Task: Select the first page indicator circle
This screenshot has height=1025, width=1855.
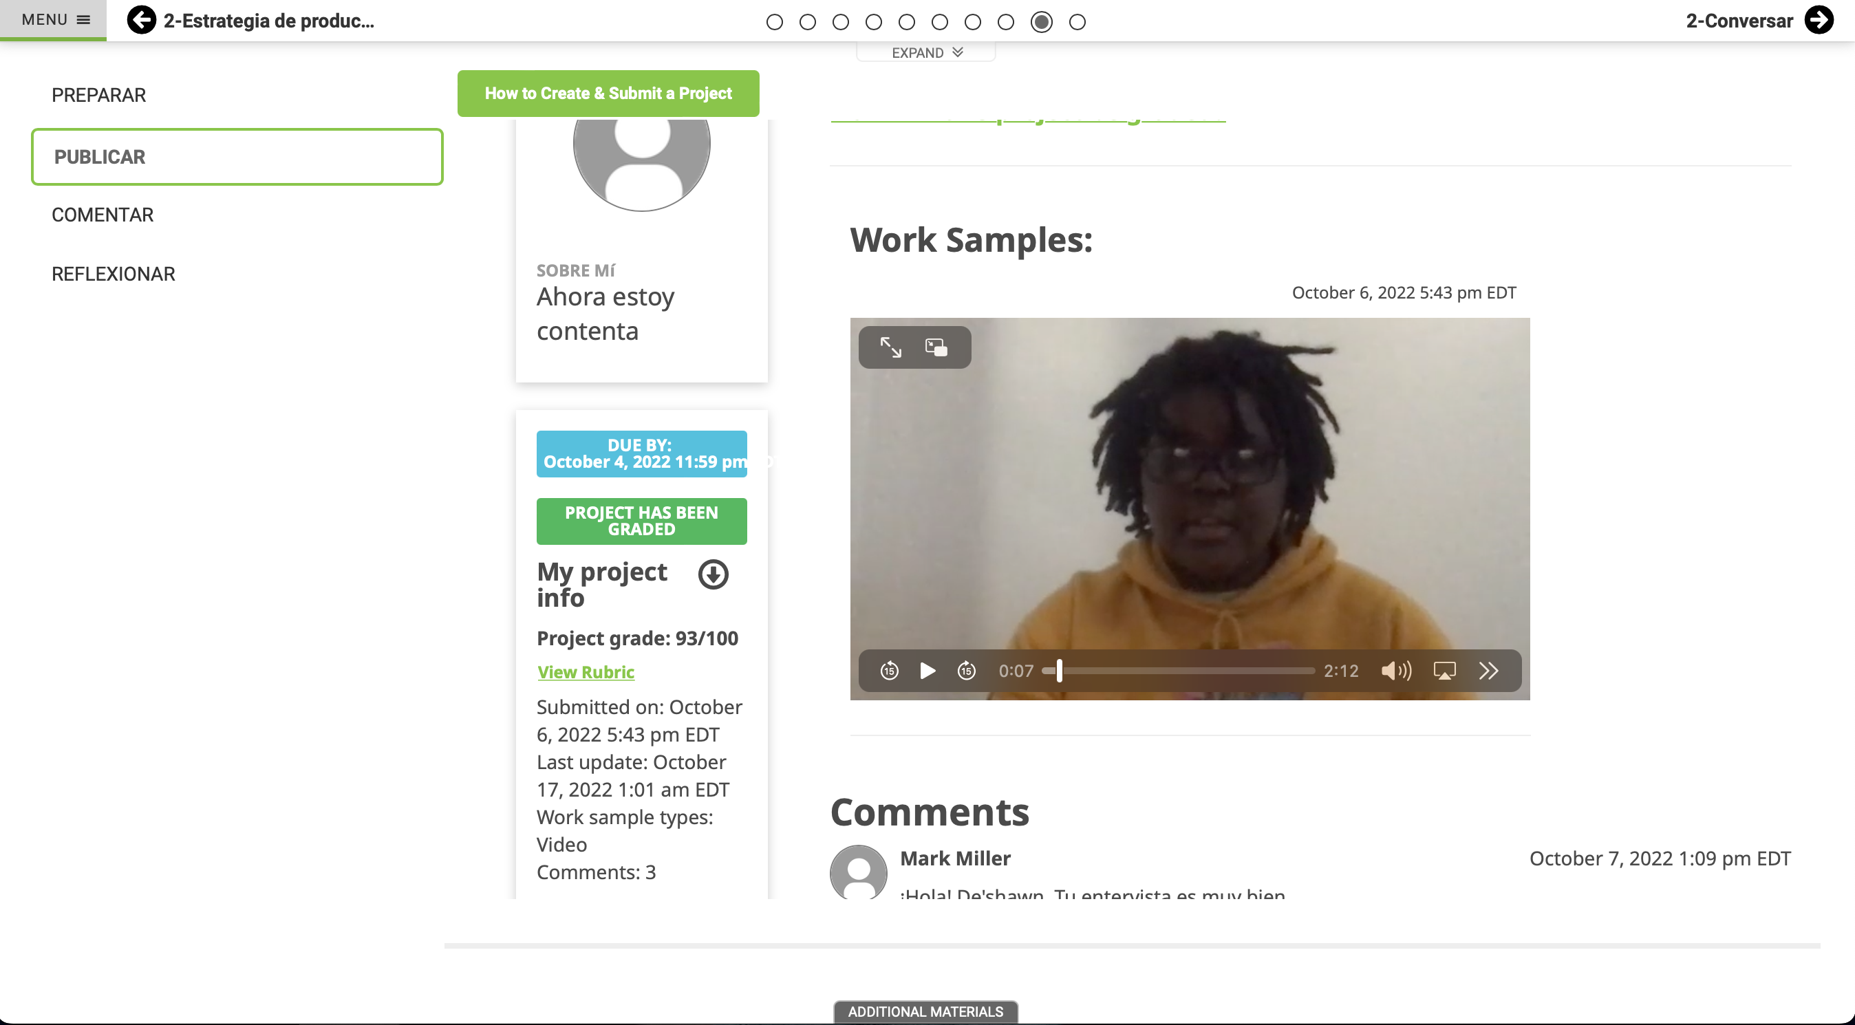Action: point(775,22)
